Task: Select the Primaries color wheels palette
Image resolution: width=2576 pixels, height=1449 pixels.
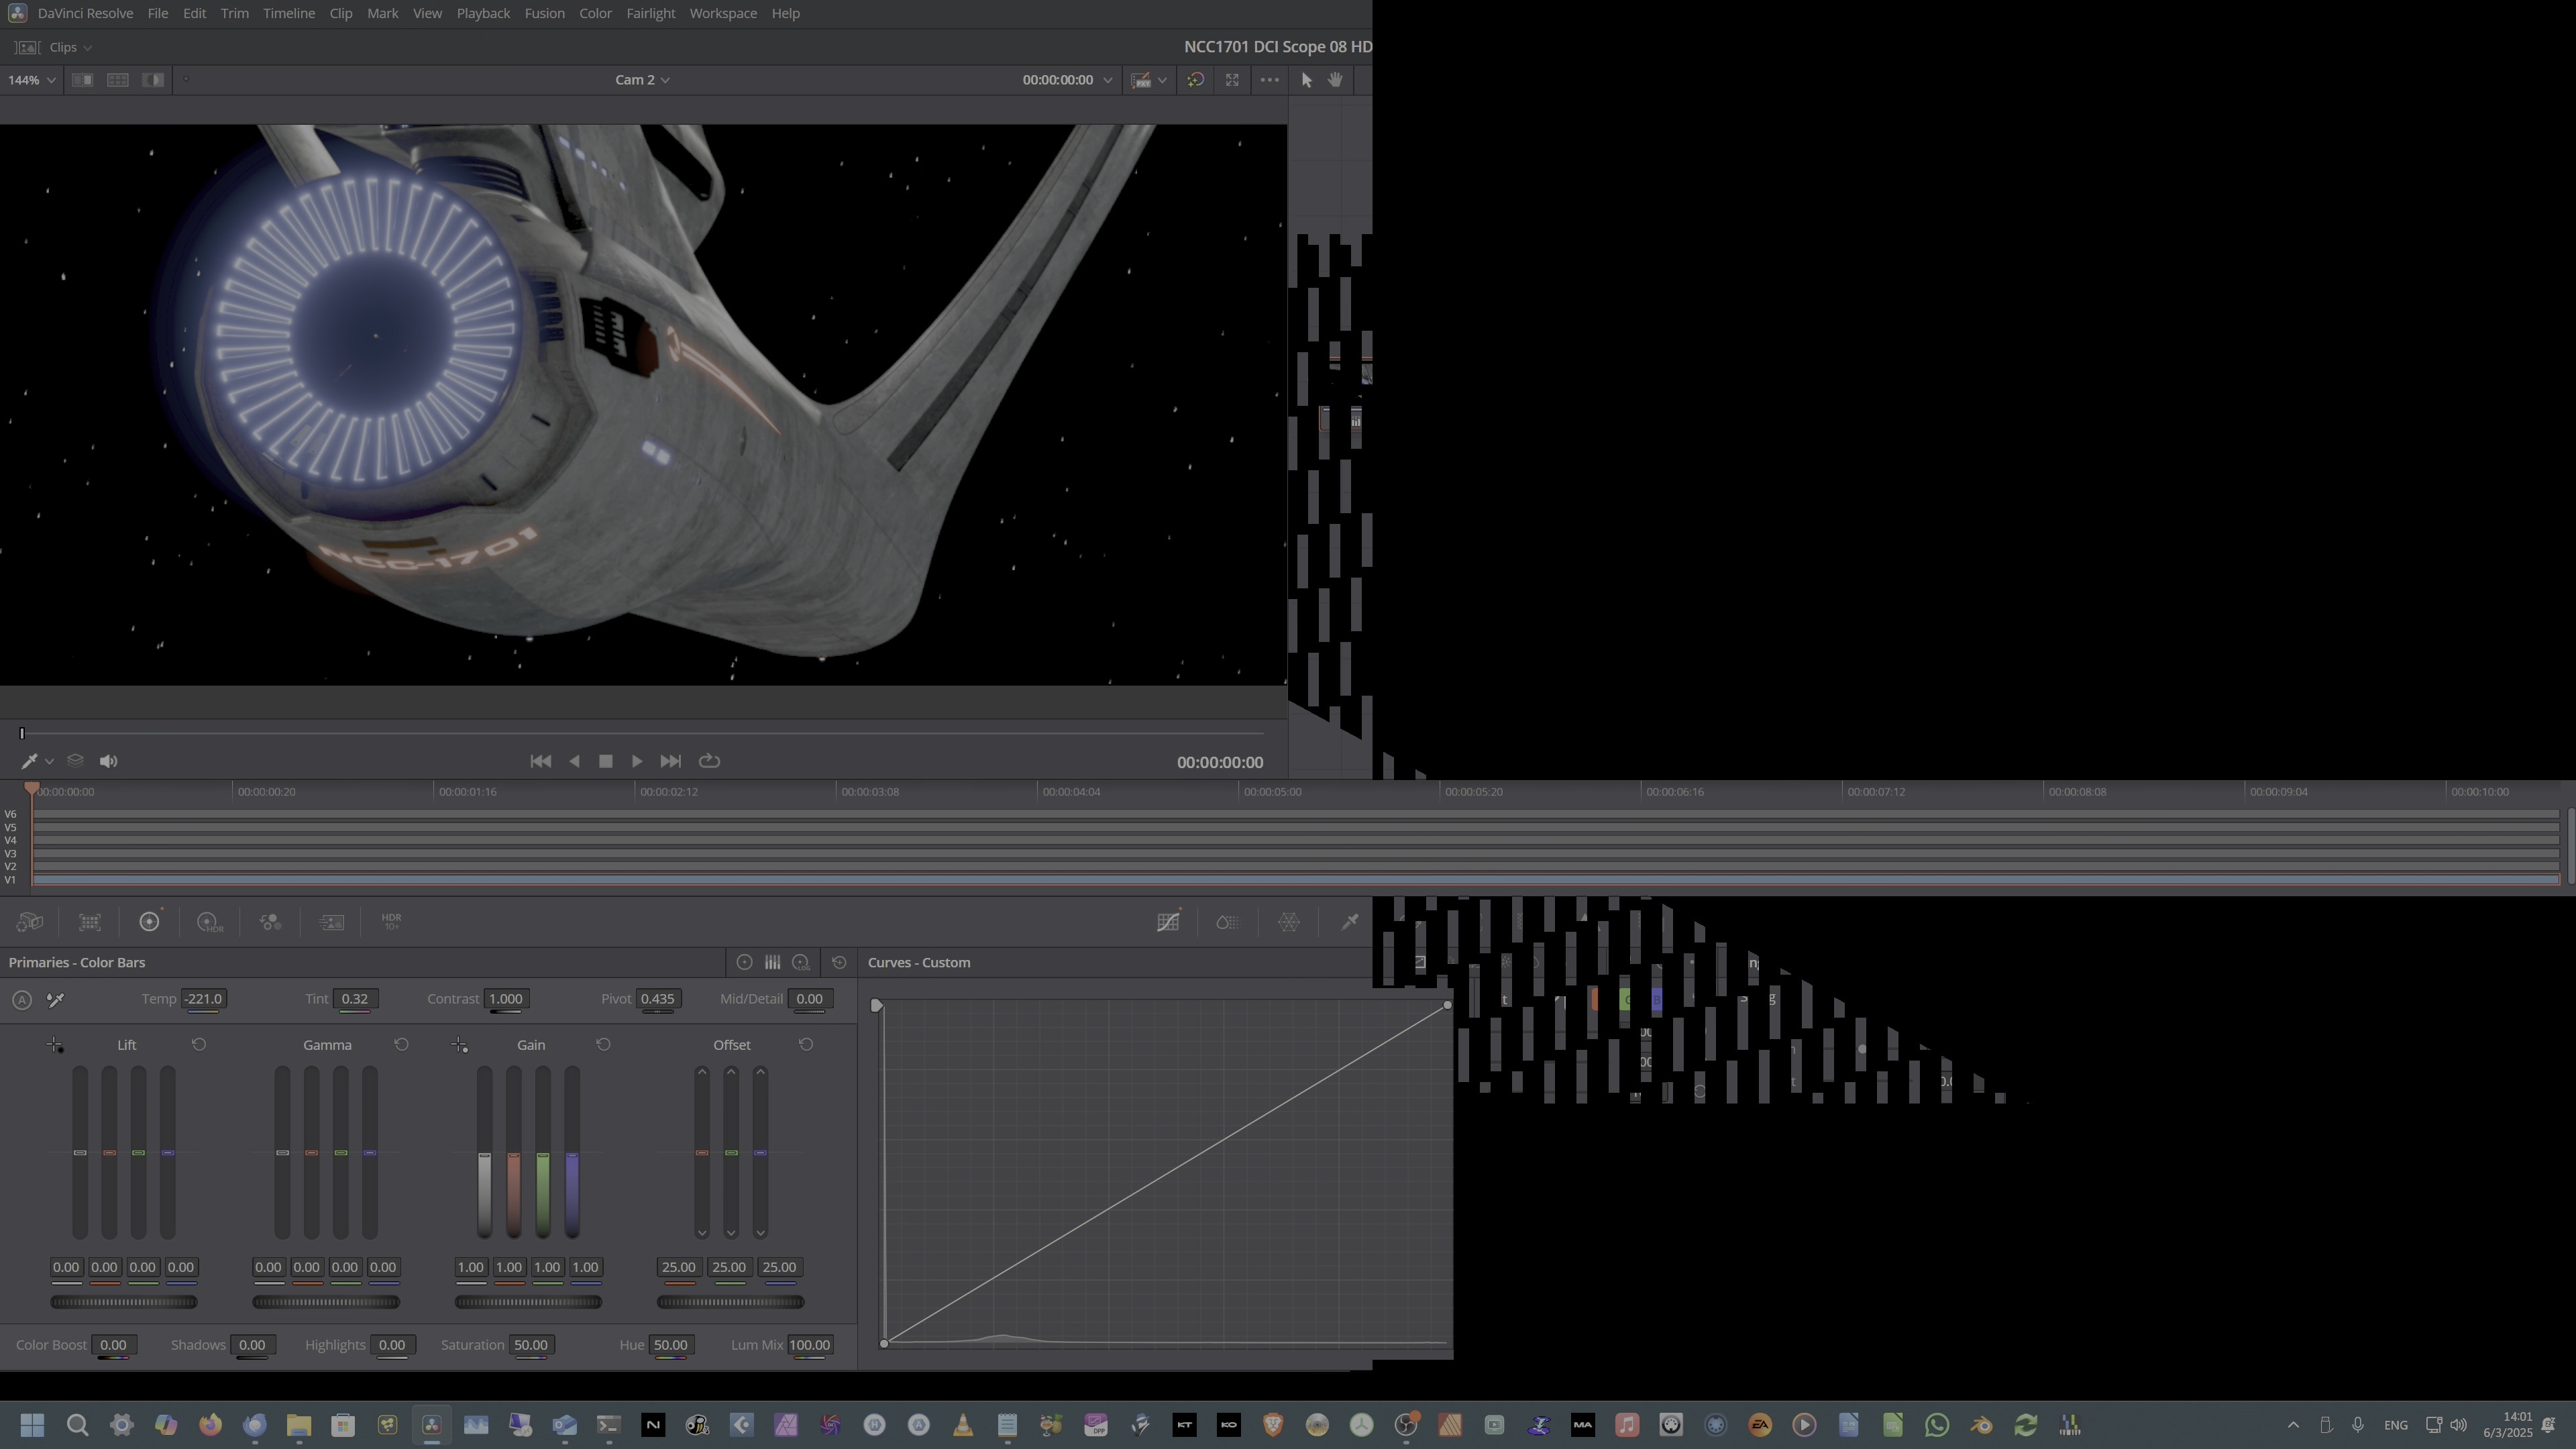Action: pyautogui.click(x=149, y=922)
